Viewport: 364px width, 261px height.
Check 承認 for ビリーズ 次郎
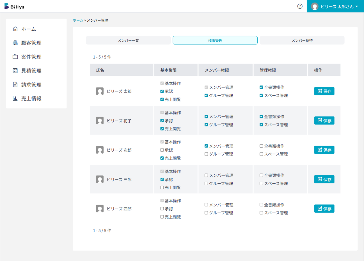point(162,150)
